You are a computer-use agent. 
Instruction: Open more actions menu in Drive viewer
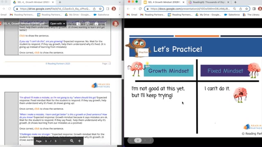105,24
